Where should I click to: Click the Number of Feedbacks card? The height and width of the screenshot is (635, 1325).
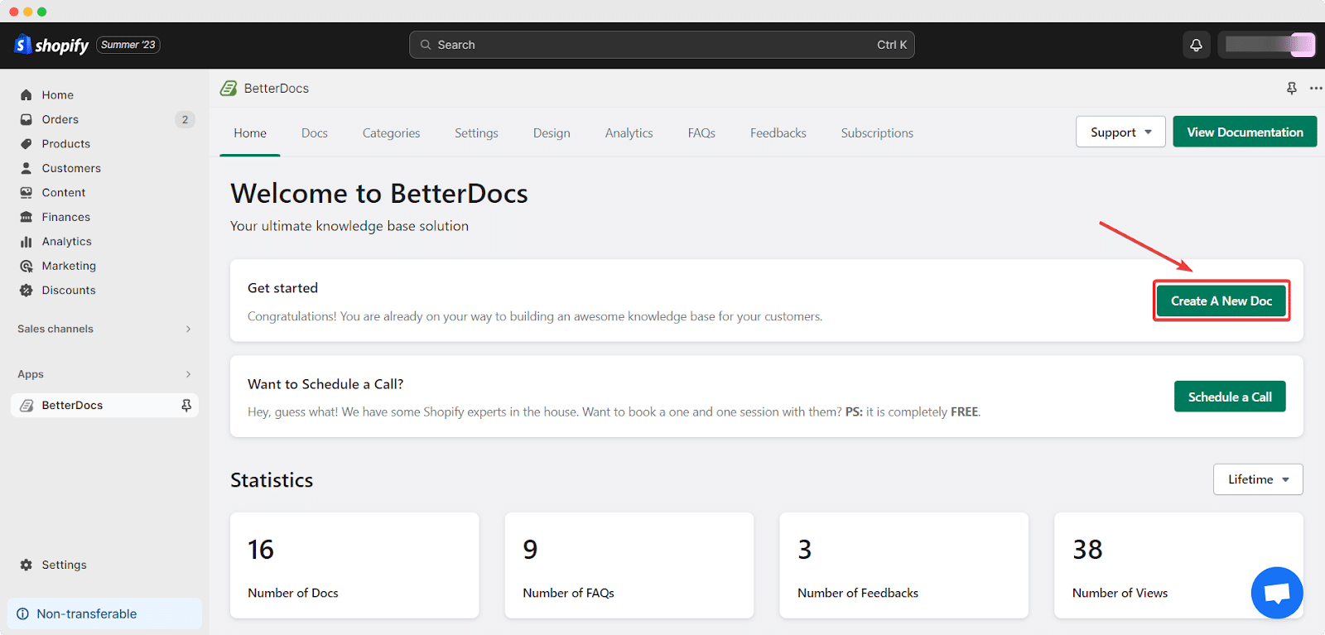tap(903, 565)
